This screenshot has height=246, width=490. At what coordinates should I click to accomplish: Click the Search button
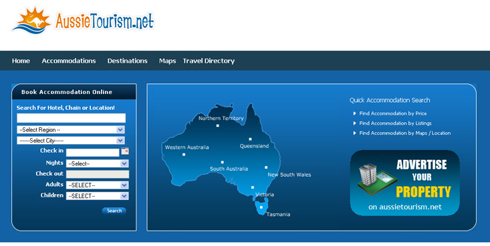click(114, 211)
